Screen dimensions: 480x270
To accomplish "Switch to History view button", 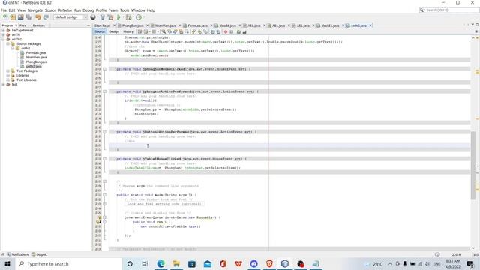I will tap(128, 31).
